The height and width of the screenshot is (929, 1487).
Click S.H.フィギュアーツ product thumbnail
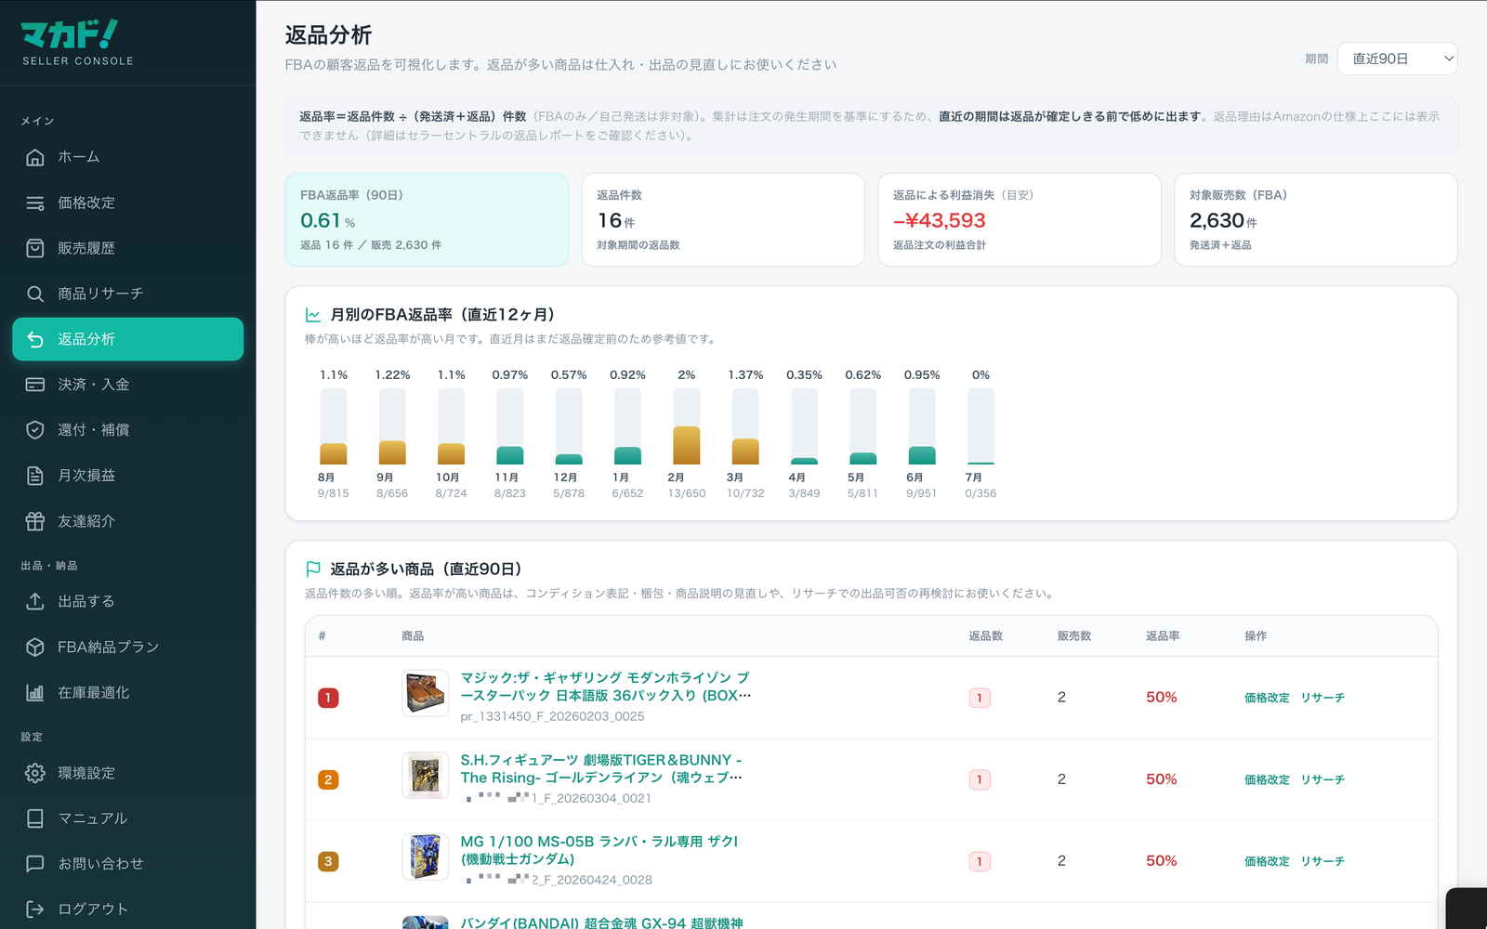point(426,775)
